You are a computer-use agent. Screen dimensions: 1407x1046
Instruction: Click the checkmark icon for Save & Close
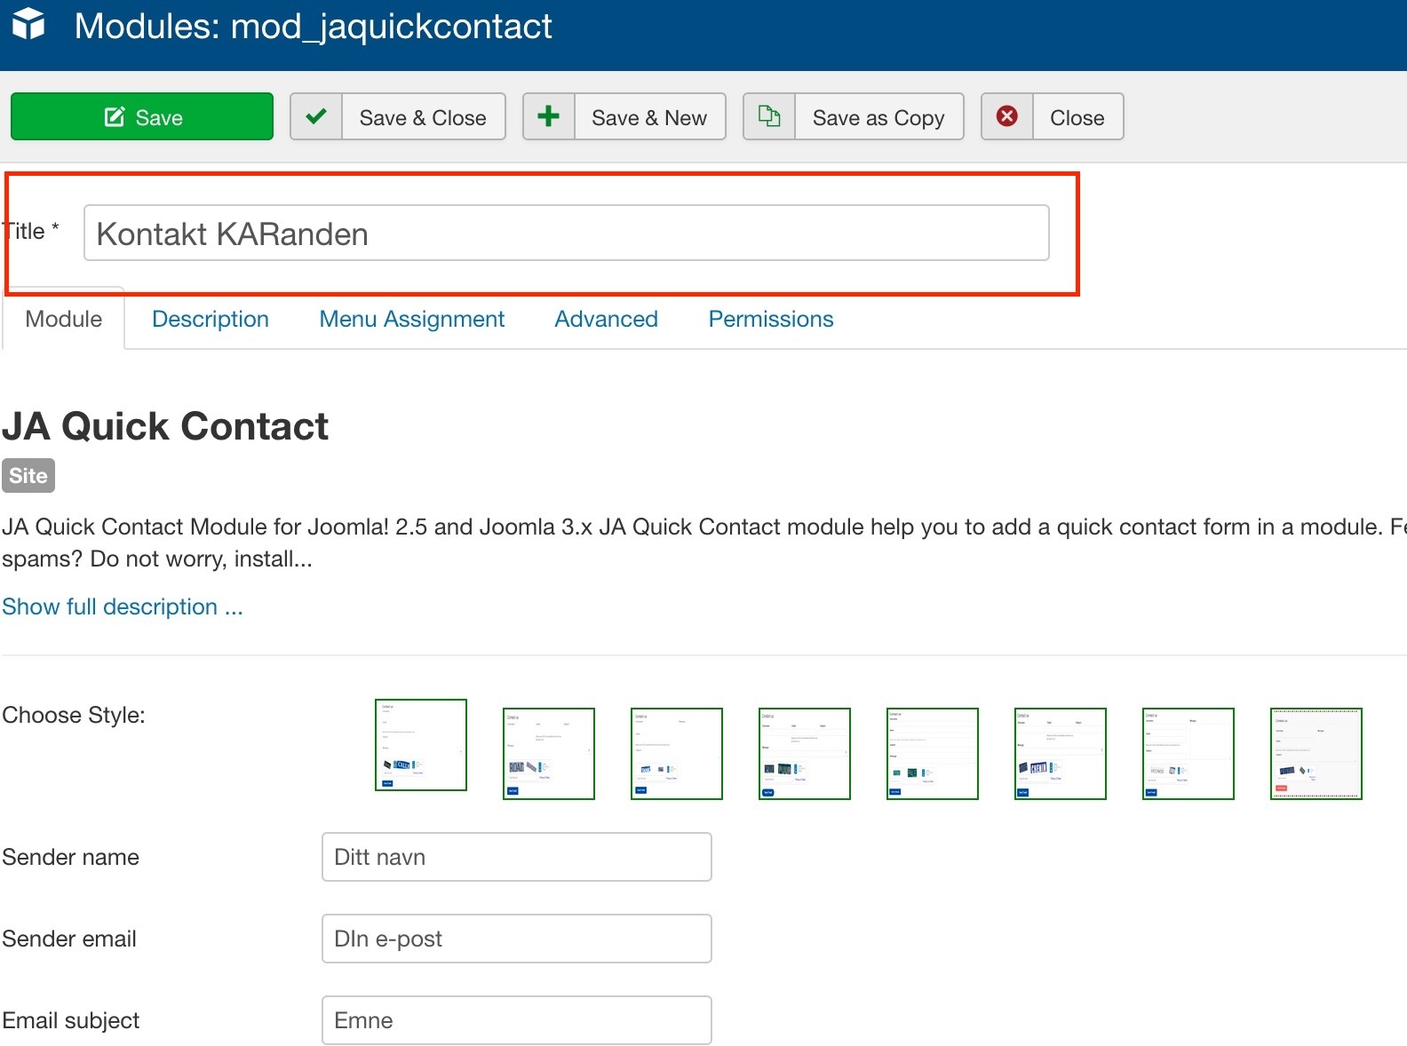click(316, 116)
